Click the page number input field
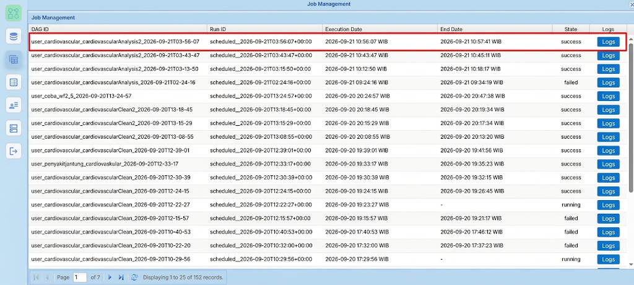634x285 pixels. (x=80, y=278)
